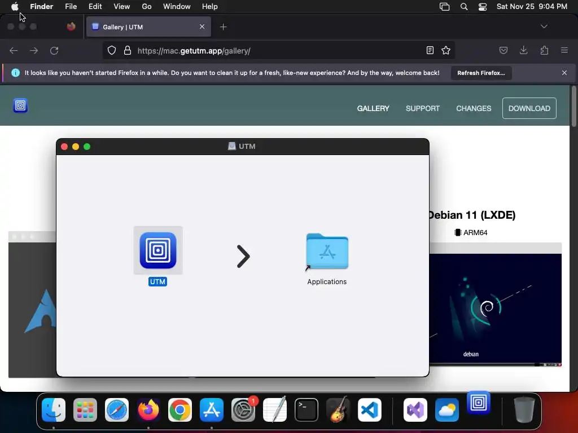This screenshot has height=433, width=578.
Task: Open the Pocket save icon in Firefox toolbar
Action: pos(503,50)
